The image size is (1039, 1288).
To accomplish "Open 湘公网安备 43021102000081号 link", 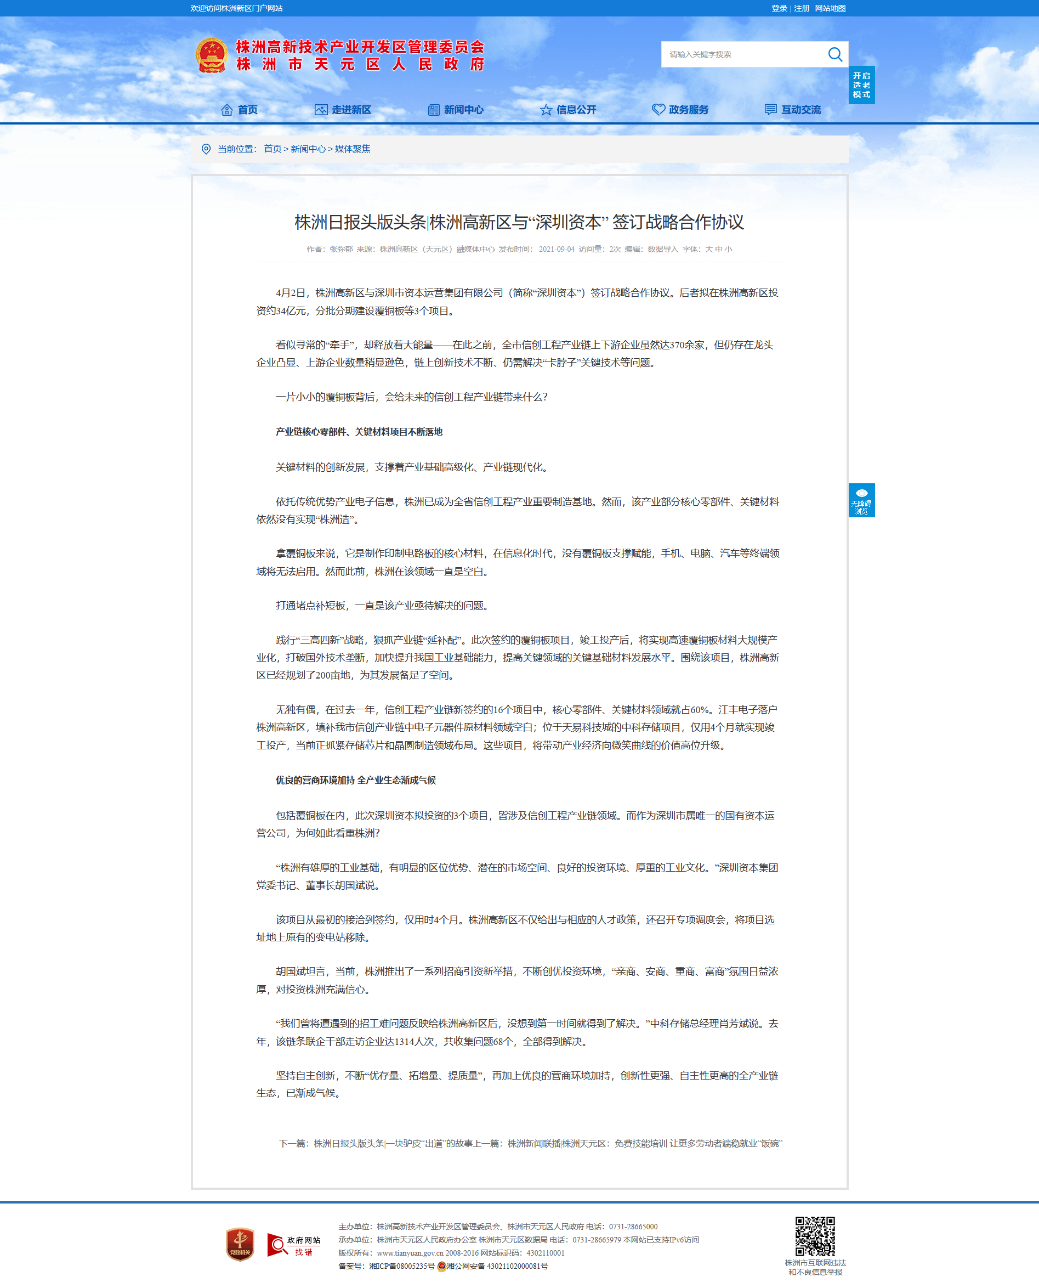I will coord(497,1266).
